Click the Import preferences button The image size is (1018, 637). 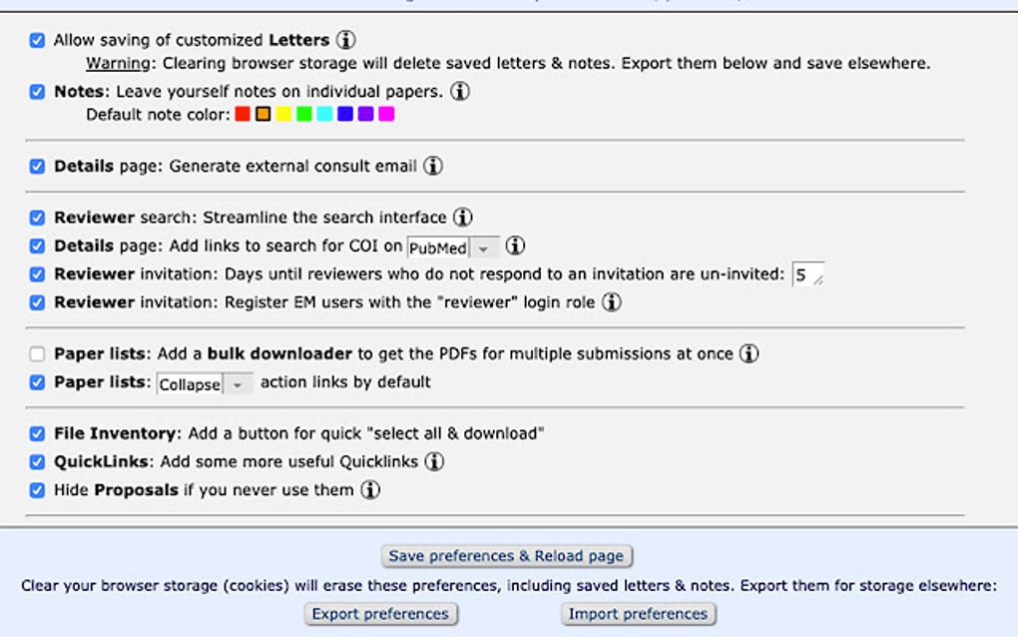638,614
